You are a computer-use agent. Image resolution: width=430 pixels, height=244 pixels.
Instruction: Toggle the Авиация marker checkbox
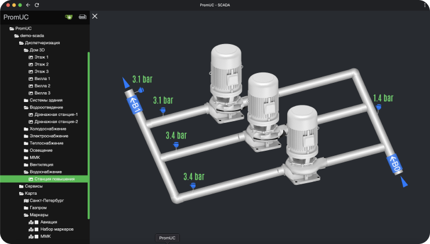[x=36, y=222]
